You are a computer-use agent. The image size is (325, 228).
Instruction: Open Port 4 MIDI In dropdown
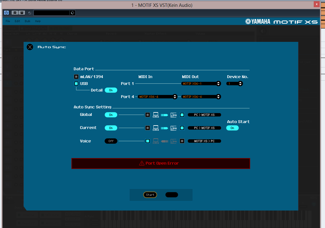[x=157, y=97]
